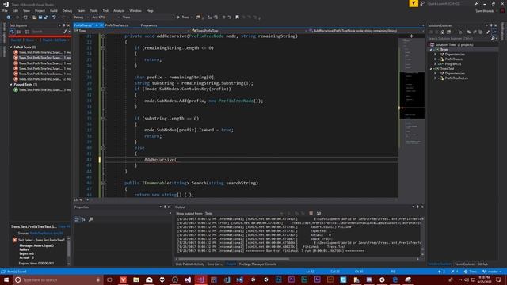This screenshot has width=507, height=285.
Task: Toggle auto-hide pin on Output panel
Action: 417,207
